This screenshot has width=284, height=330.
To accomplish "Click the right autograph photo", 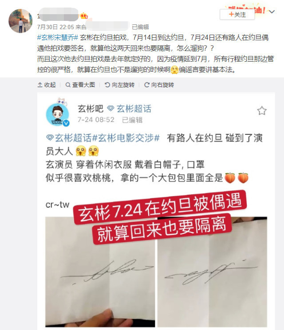I will [212, 271].
